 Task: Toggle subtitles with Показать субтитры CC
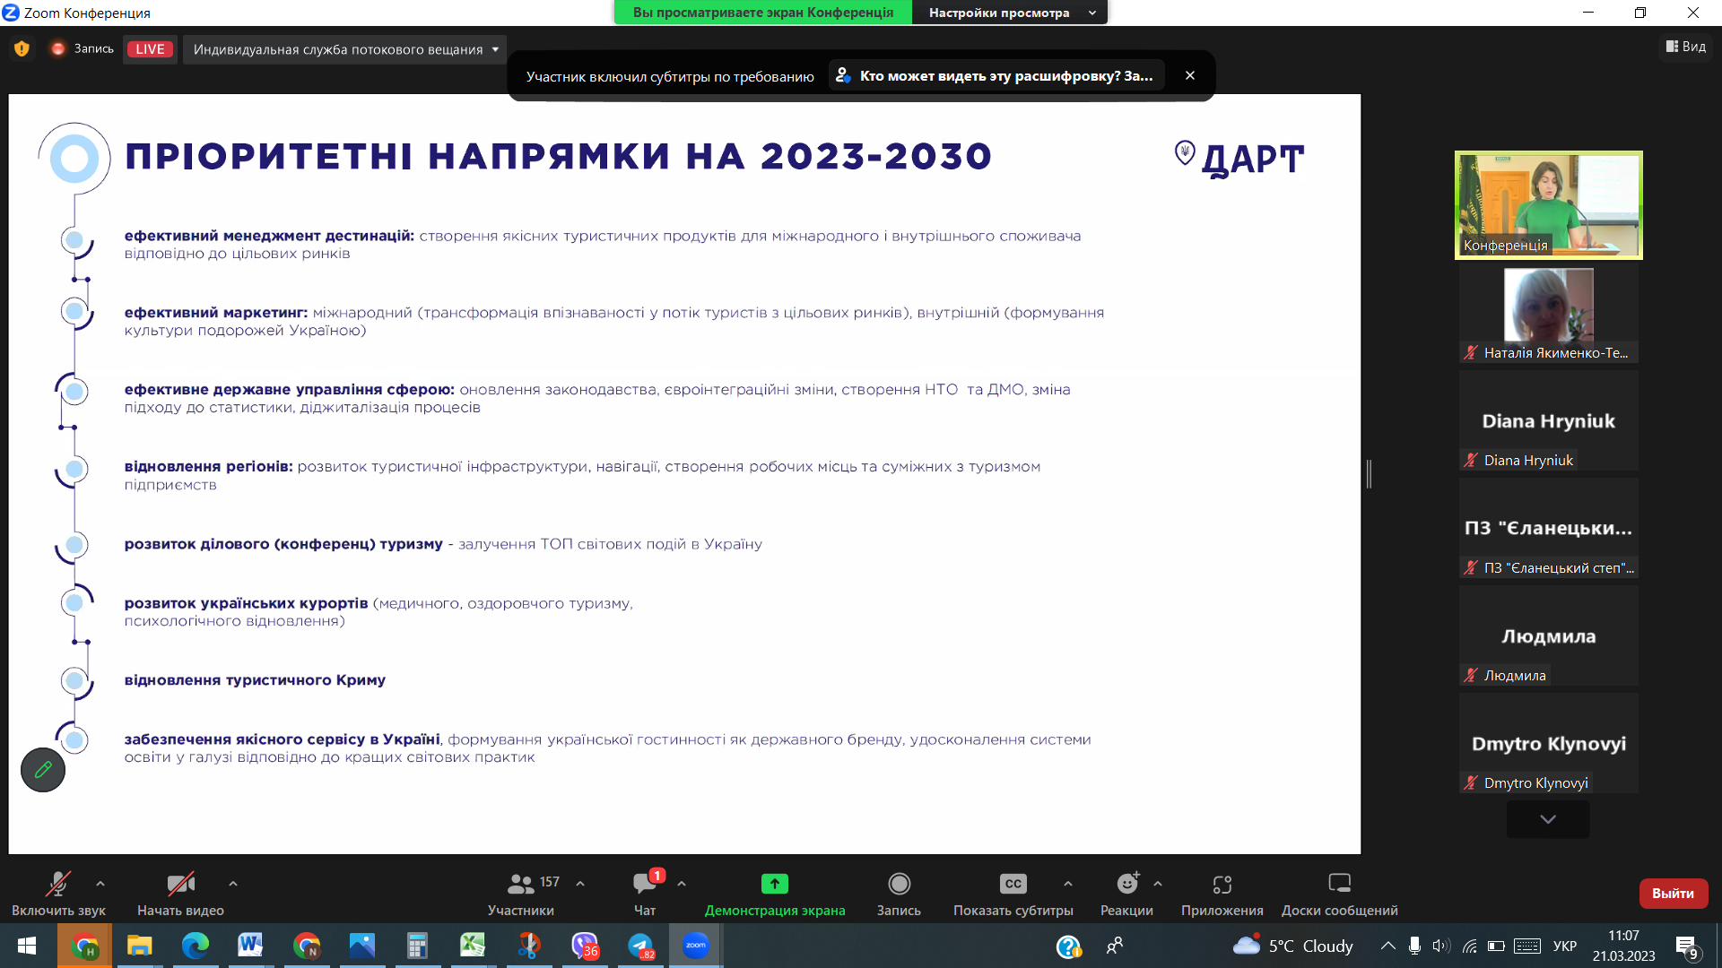coord(1013,884)
